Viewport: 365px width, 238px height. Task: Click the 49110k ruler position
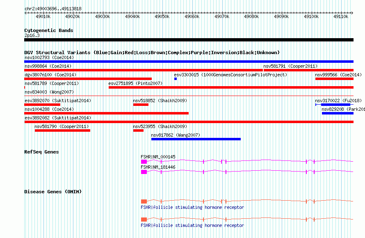(x=341, y=16)
